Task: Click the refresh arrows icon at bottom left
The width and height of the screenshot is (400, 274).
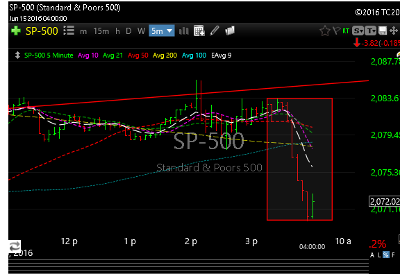Action: 15,246
